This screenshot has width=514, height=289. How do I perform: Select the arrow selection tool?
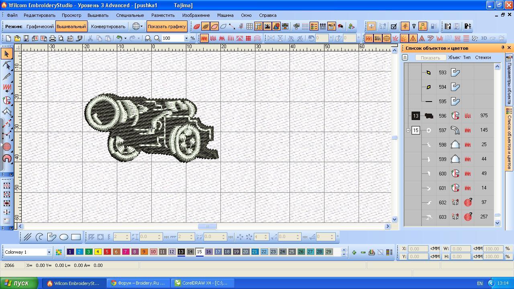7,54
